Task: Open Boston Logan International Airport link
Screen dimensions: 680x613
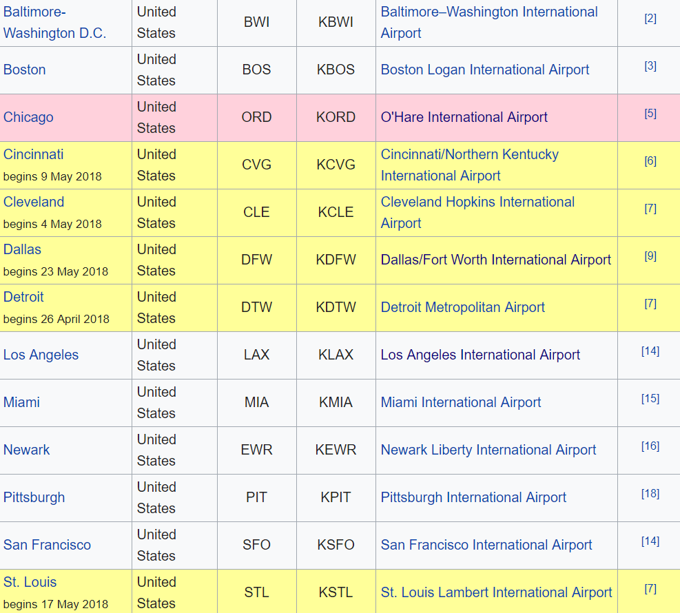Action: point(485,70)
